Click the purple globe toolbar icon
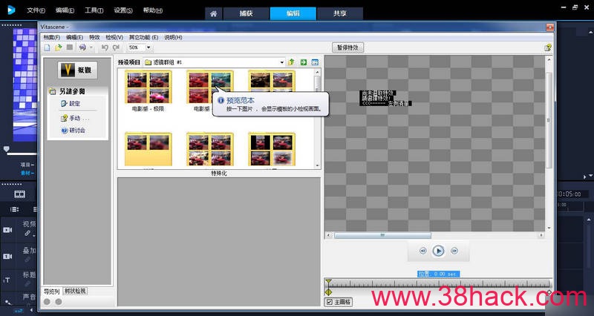 click(82, 47)
